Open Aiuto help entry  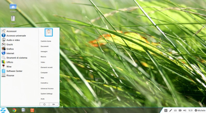(42, 99)
